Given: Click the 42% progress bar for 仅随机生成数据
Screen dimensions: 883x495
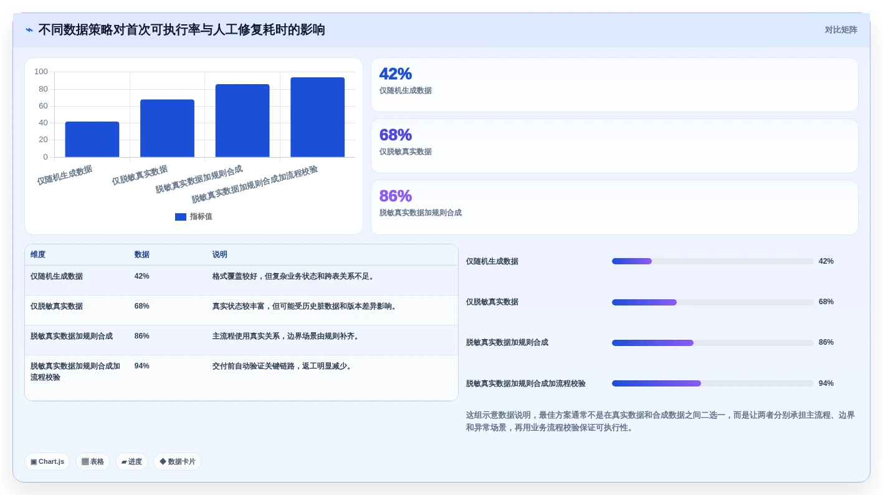Looking at the screenshot, I should click(x=713, y=261).
